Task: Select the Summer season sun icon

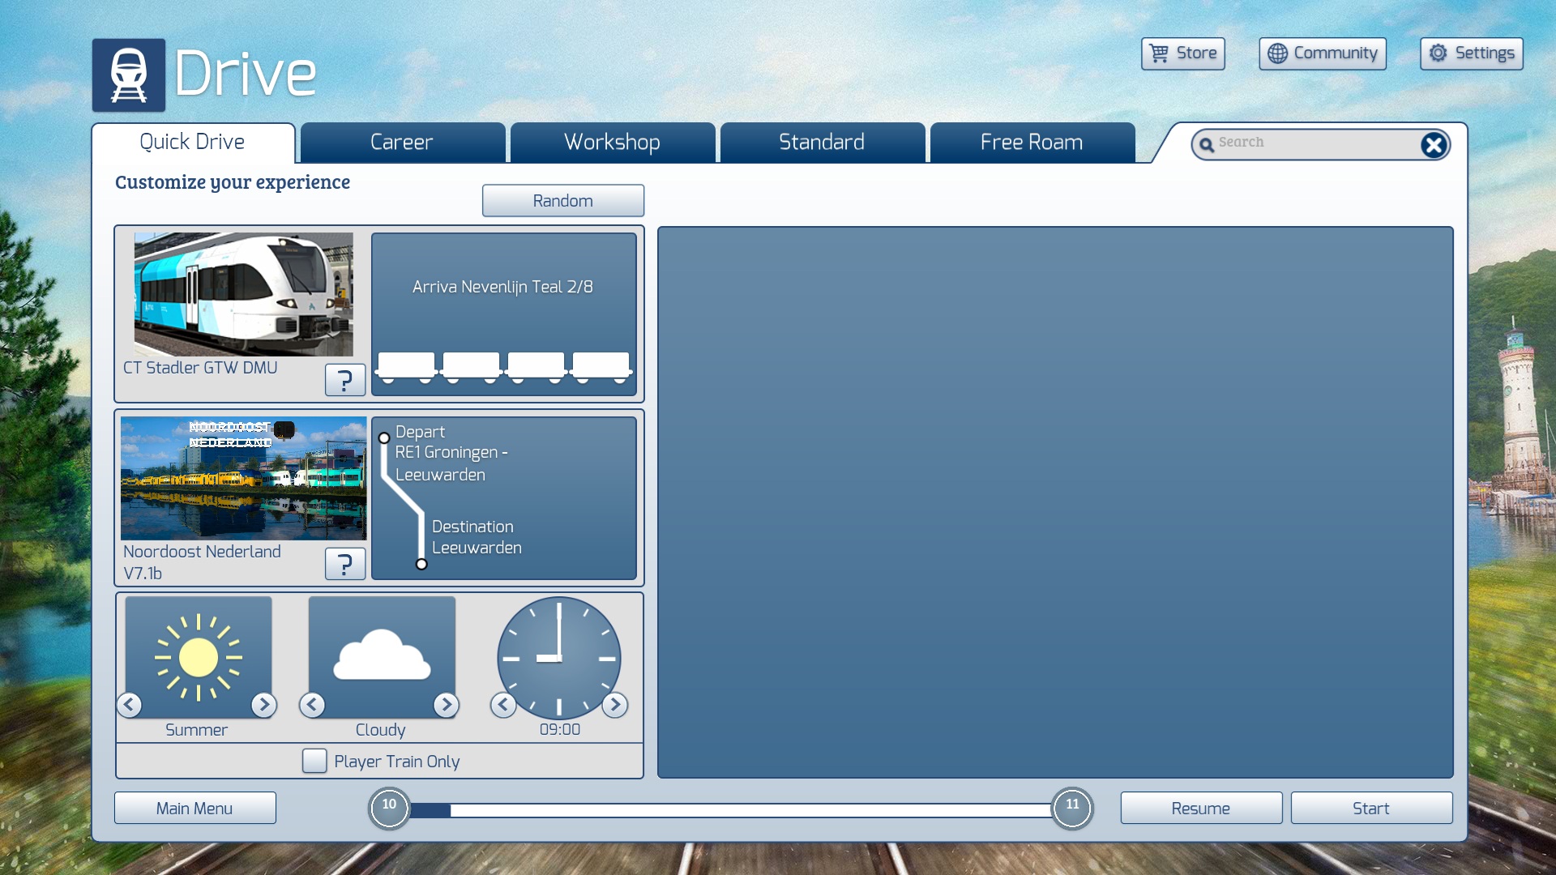Action: 199,656
